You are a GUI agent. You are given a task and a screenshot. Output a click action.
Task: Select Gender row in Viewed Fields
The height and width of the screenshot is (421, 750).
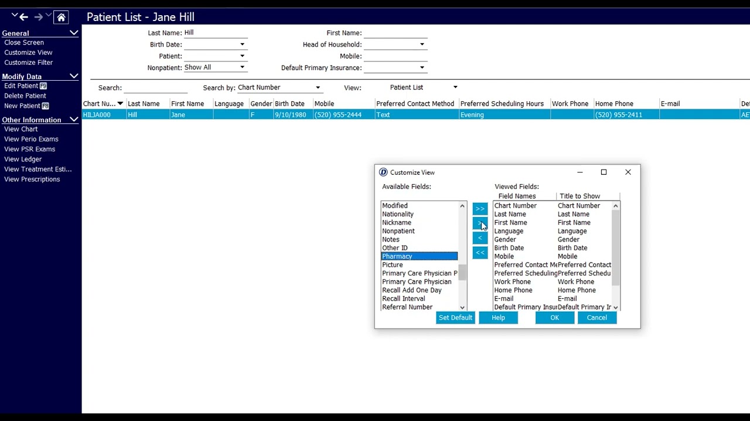pyautogui.click(x=553, y=240)
